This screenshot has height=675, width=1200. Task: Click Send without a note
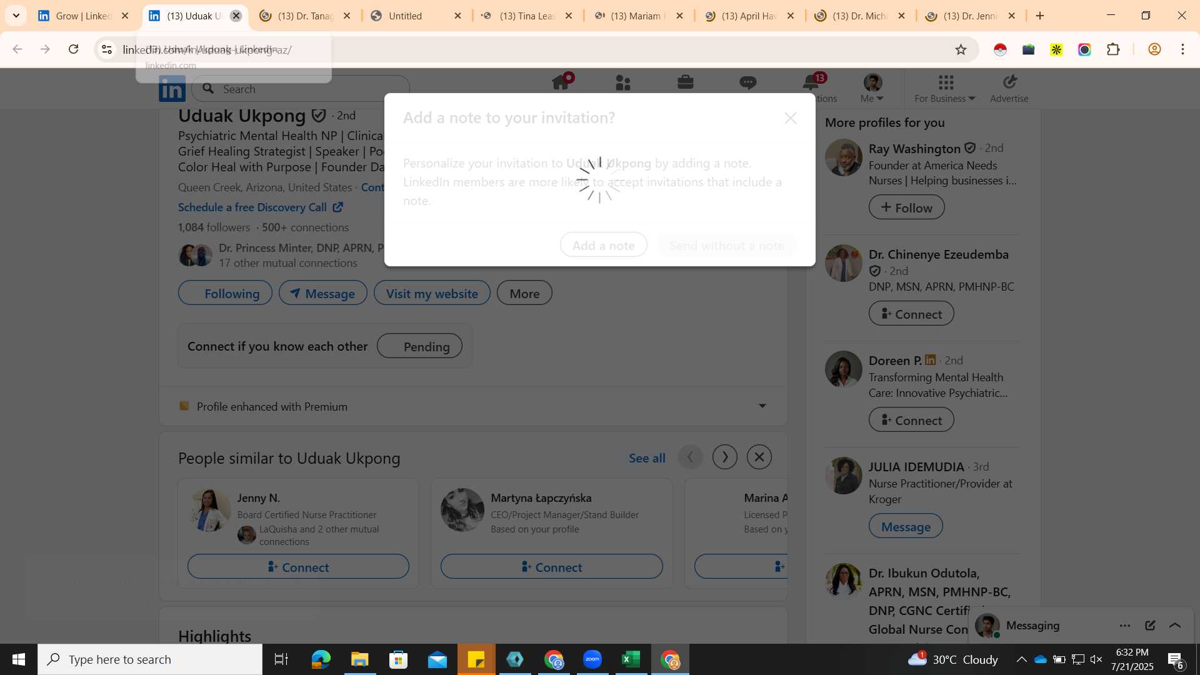(x=726, y=245)
